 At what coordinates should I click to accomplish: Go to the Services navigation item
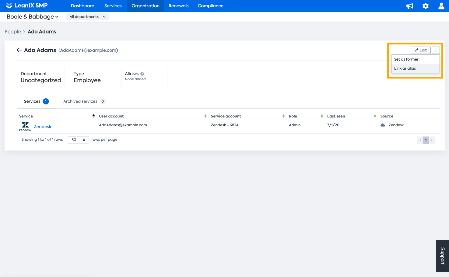point(113,6)
